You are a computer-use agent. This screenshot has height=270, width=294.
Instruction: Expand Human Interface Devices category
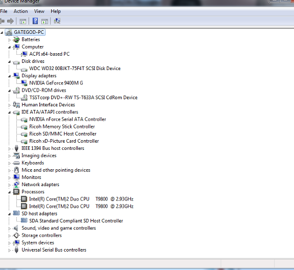click(9, 105)
